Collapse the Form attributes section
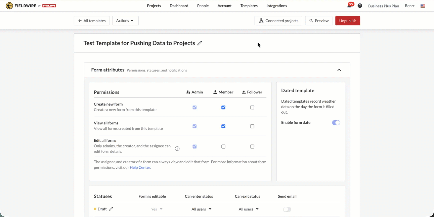Viewport: 434px width, 217px height. (x=339, y=70)
